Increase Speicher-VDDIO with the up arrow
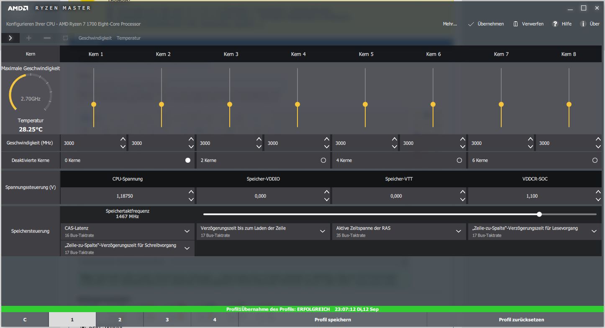Screen dimensions: 605x328 click(x=327, y=192)
